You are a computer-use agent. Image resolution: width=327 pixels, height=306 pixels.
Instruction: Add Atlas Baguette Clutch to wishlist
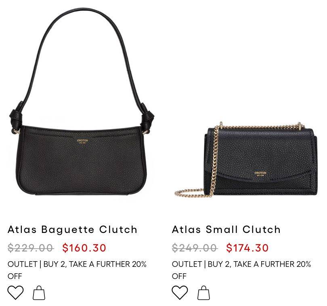15,293
